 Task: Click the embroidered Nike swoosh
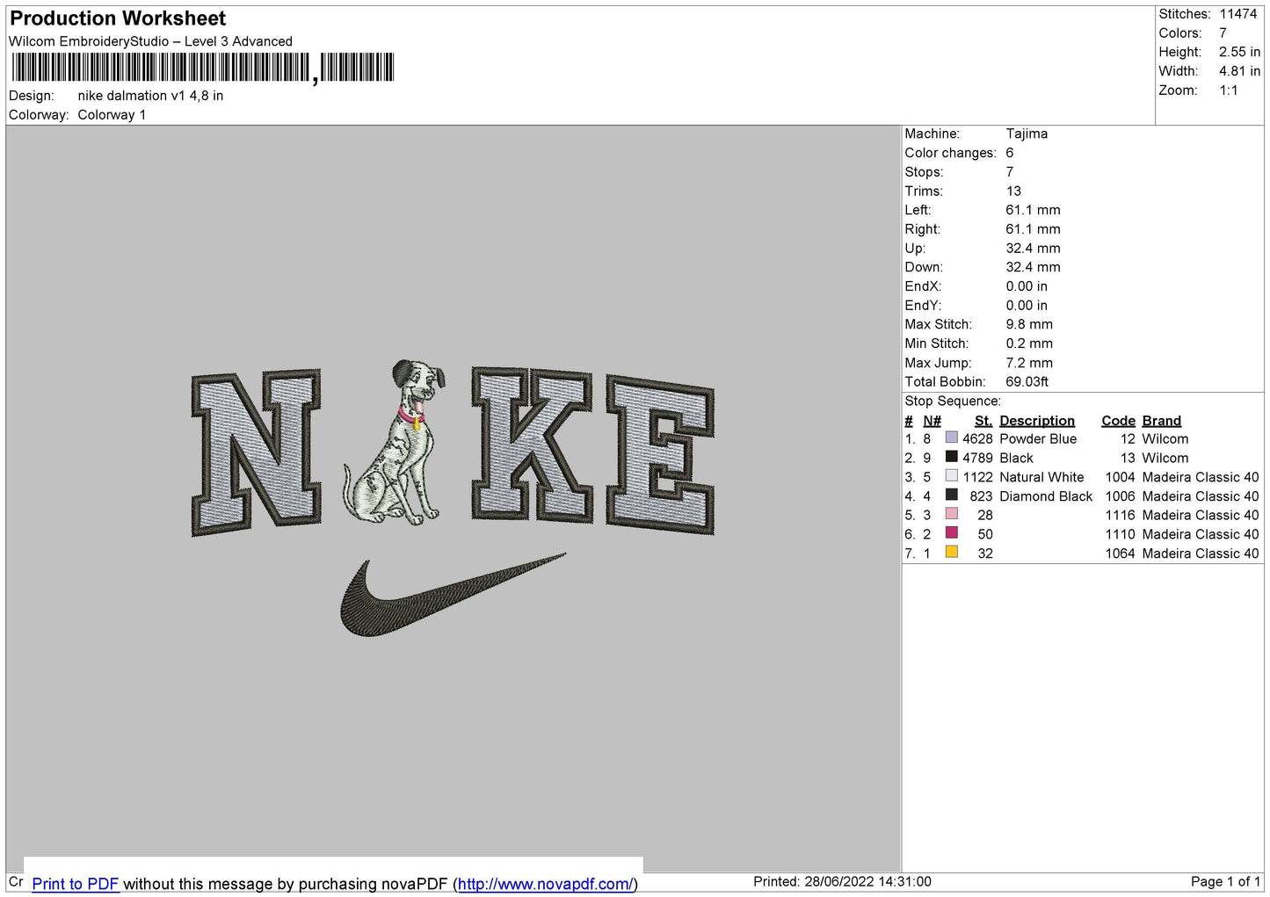coord(453,594)
